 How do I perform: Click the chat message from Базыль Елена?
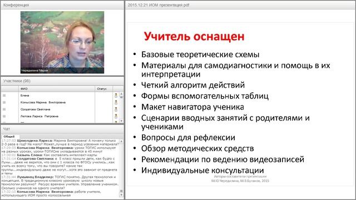click(x=50, y=155)
